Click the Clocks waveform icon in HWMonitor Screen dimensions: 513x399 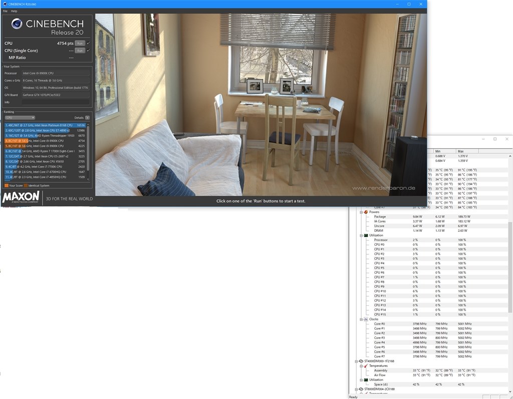[x=366, y=319]
